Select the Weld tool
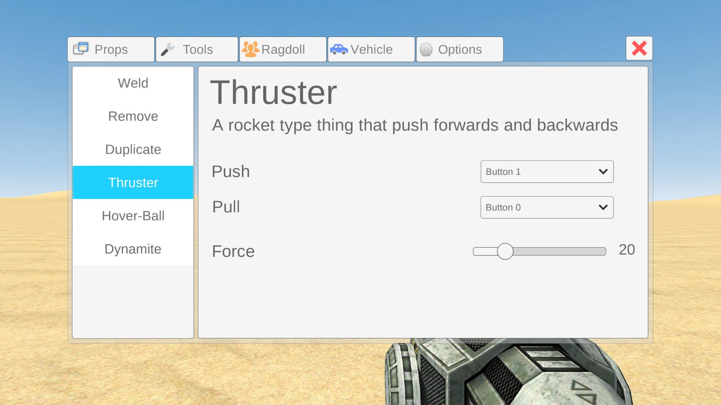 coord(133,83)
